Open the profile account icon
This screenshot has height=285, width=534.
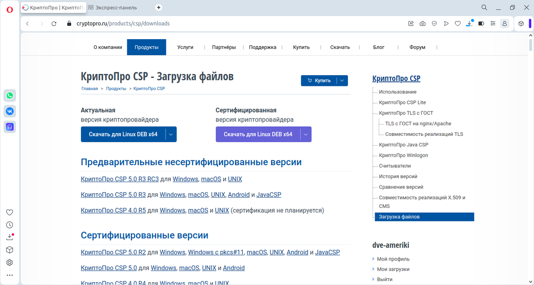(x=504, y=24)
